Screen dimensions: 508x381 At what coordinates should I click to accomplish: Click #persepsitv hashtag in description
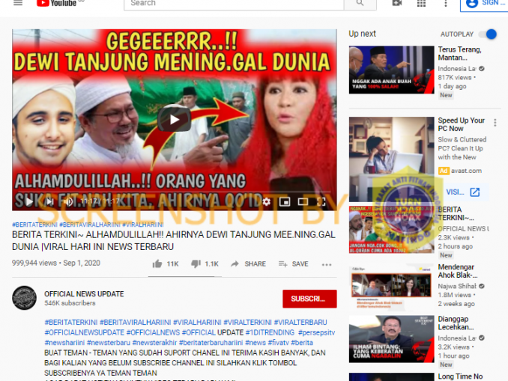(316, 332)
